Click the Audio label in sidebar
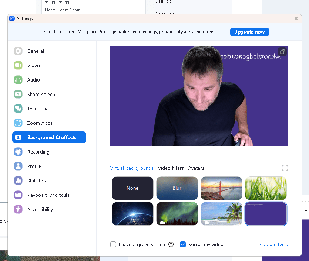Image resolution: width=309 pixels, height=261 pixels. (34, 80)
